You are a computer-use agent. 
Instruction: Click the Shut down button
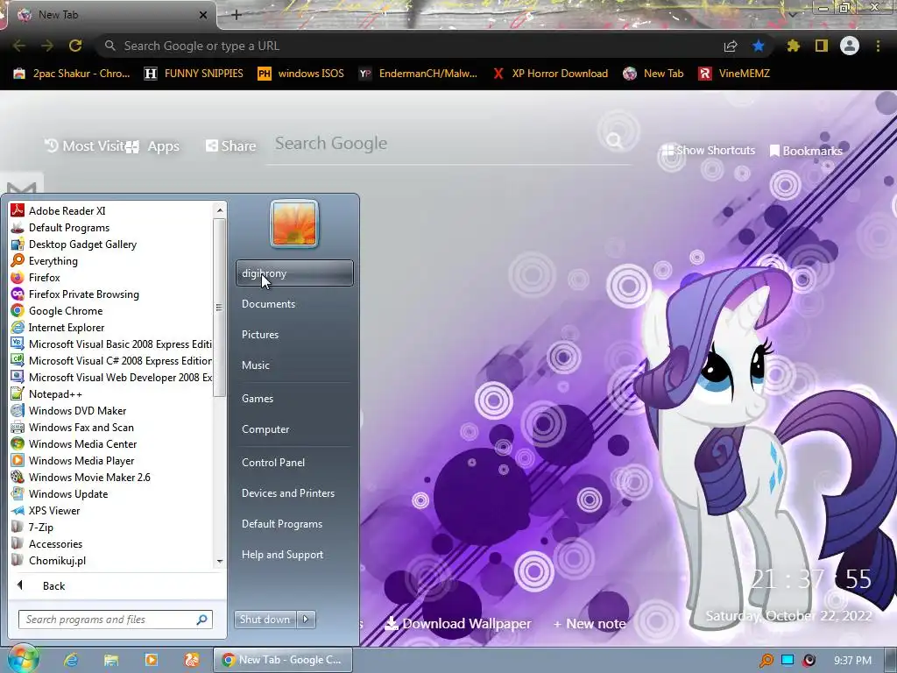point(265,620)
